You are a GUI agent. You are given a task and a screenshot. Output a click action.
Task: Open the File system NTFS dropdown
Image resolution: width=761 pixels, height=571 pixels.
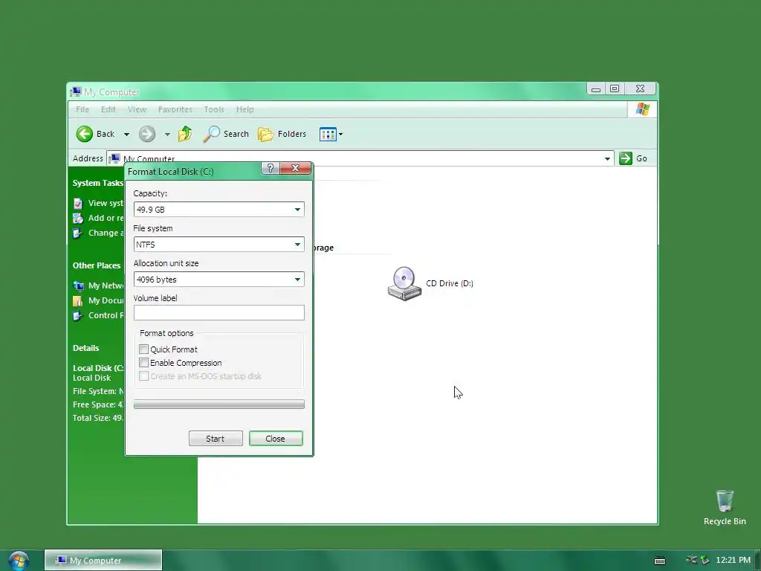297,244
